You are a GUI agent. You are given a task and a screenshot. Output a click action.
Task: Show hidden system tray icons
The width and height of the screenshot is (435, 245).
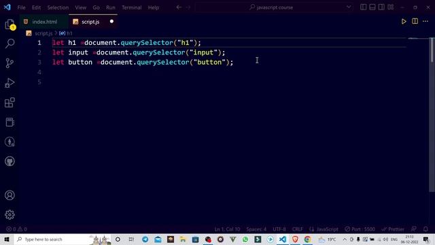[x=345, y=239]
